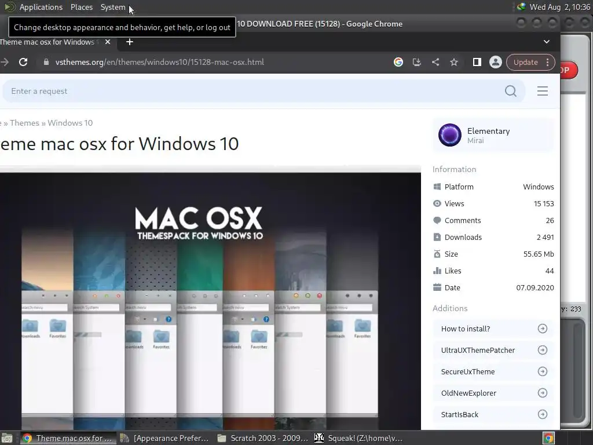Screen dimensions: 593x445
Task: Expand the tab search dropdown arrow
Action: pos(547,42)
